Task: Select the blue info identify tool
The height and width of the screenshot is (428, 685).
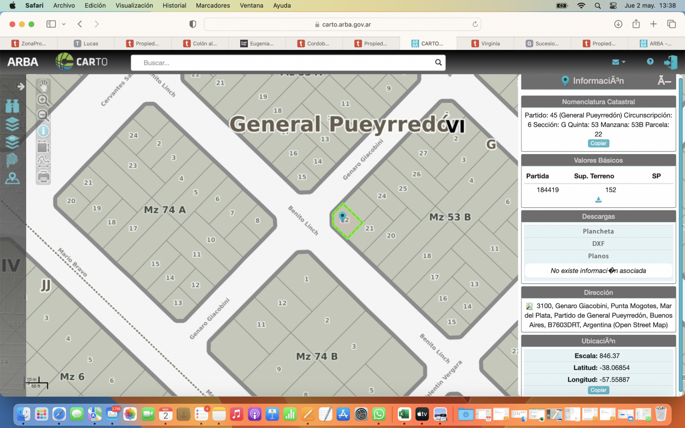Action: coord(43,131)
